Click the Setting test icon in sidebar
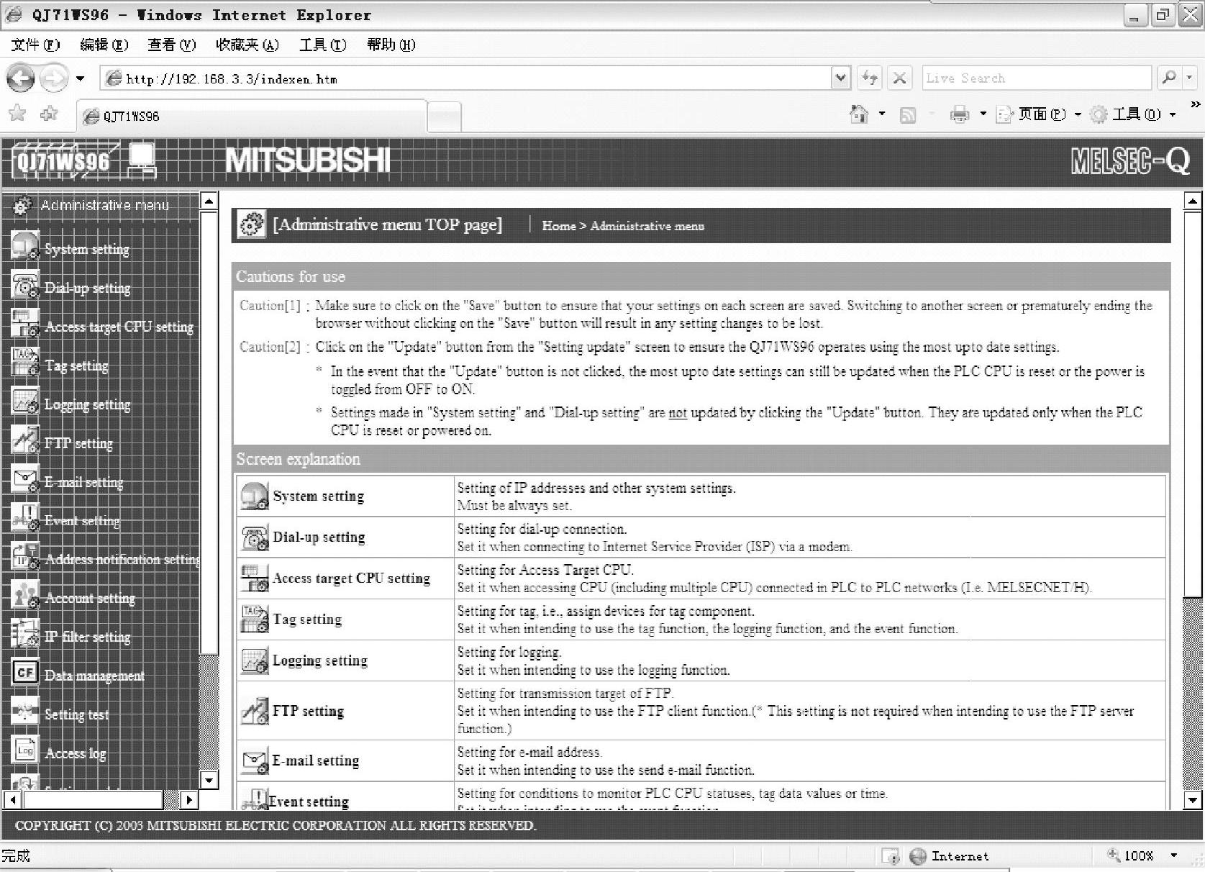The image size is (1205, 872). coord(25,712)
